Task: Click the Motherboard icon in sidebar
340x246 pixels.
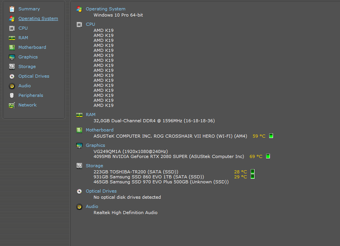Action: [12, 47]
